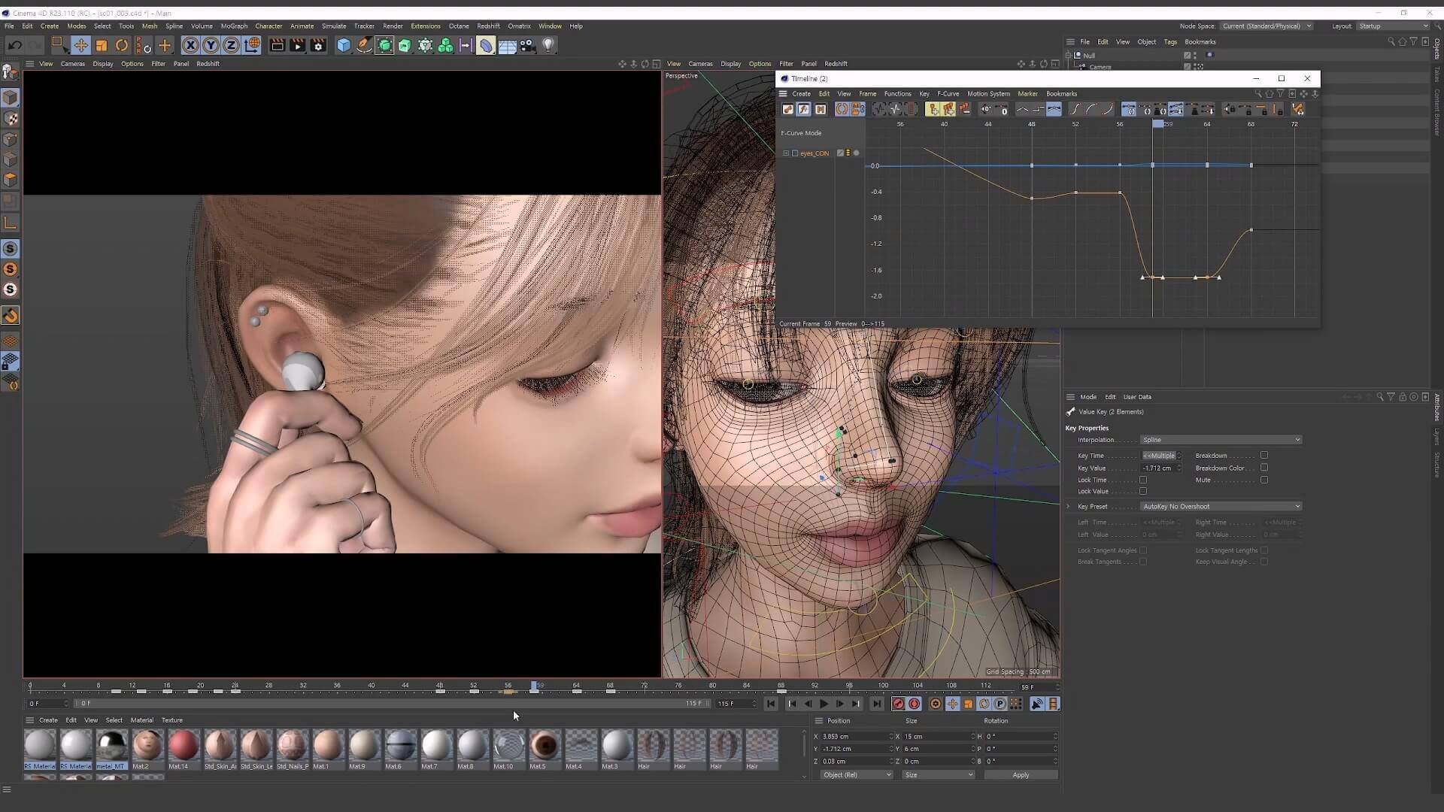The width and height of the screenshot is (1444, 812).
Task: Open Layout Startup dropdown
Action: click(1393, 26)
